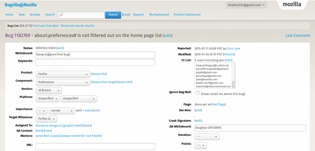The height and width of the screenshot is (151, 315).
Task: Go to Home in the navigation bar
Action: pyautogui.click(x=9, y=15)
